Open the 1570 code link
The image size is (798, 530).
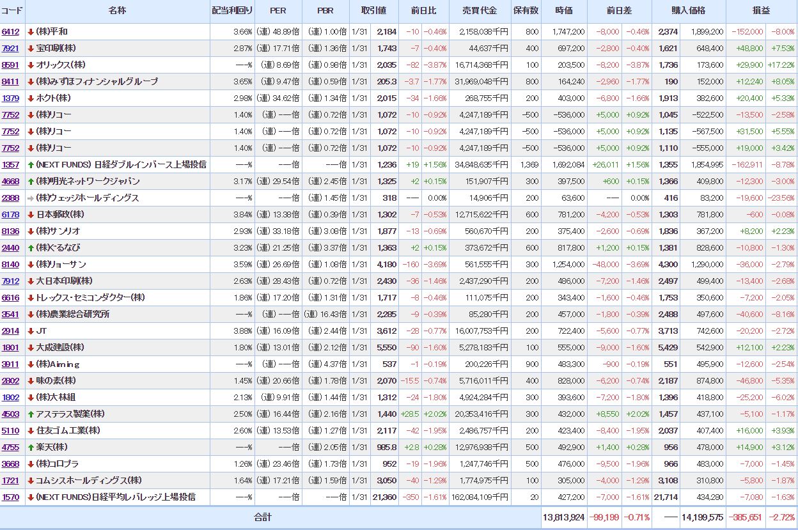point(10,497)
